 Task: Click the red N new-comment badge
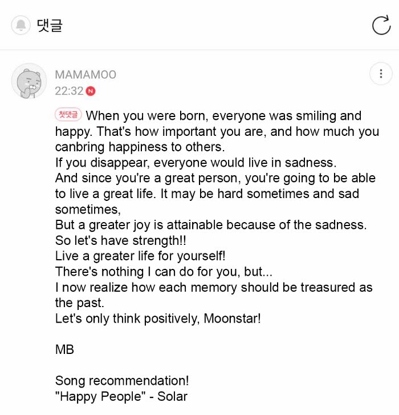91,91
